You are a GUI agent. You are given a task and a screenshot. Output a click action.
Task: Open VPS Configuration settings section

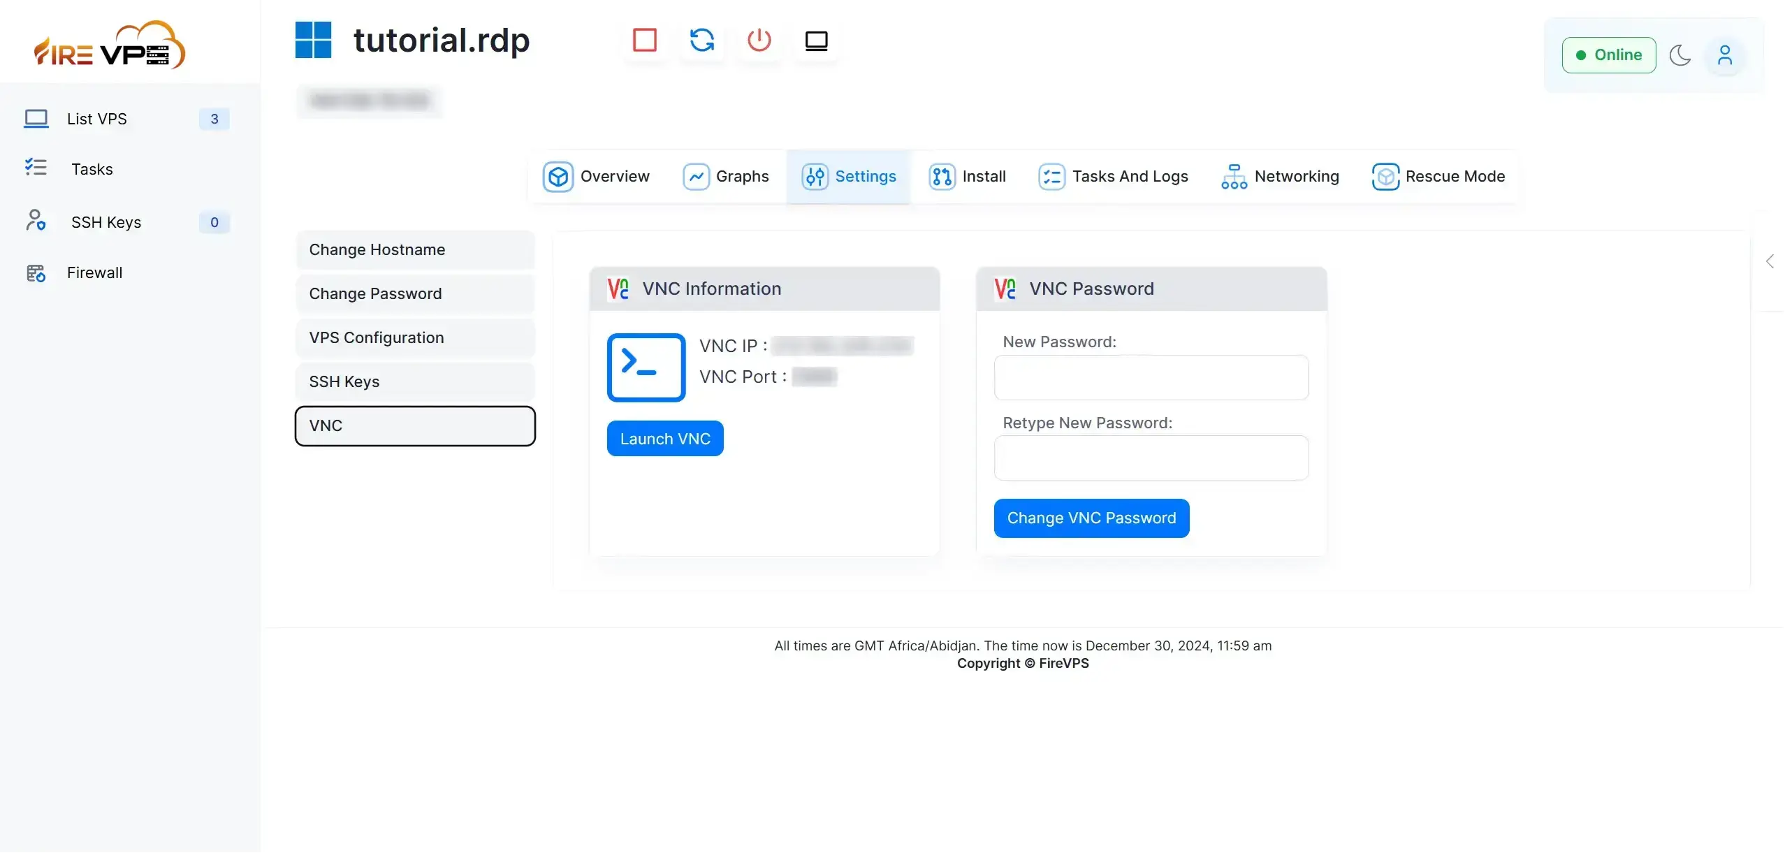(415, 337)
